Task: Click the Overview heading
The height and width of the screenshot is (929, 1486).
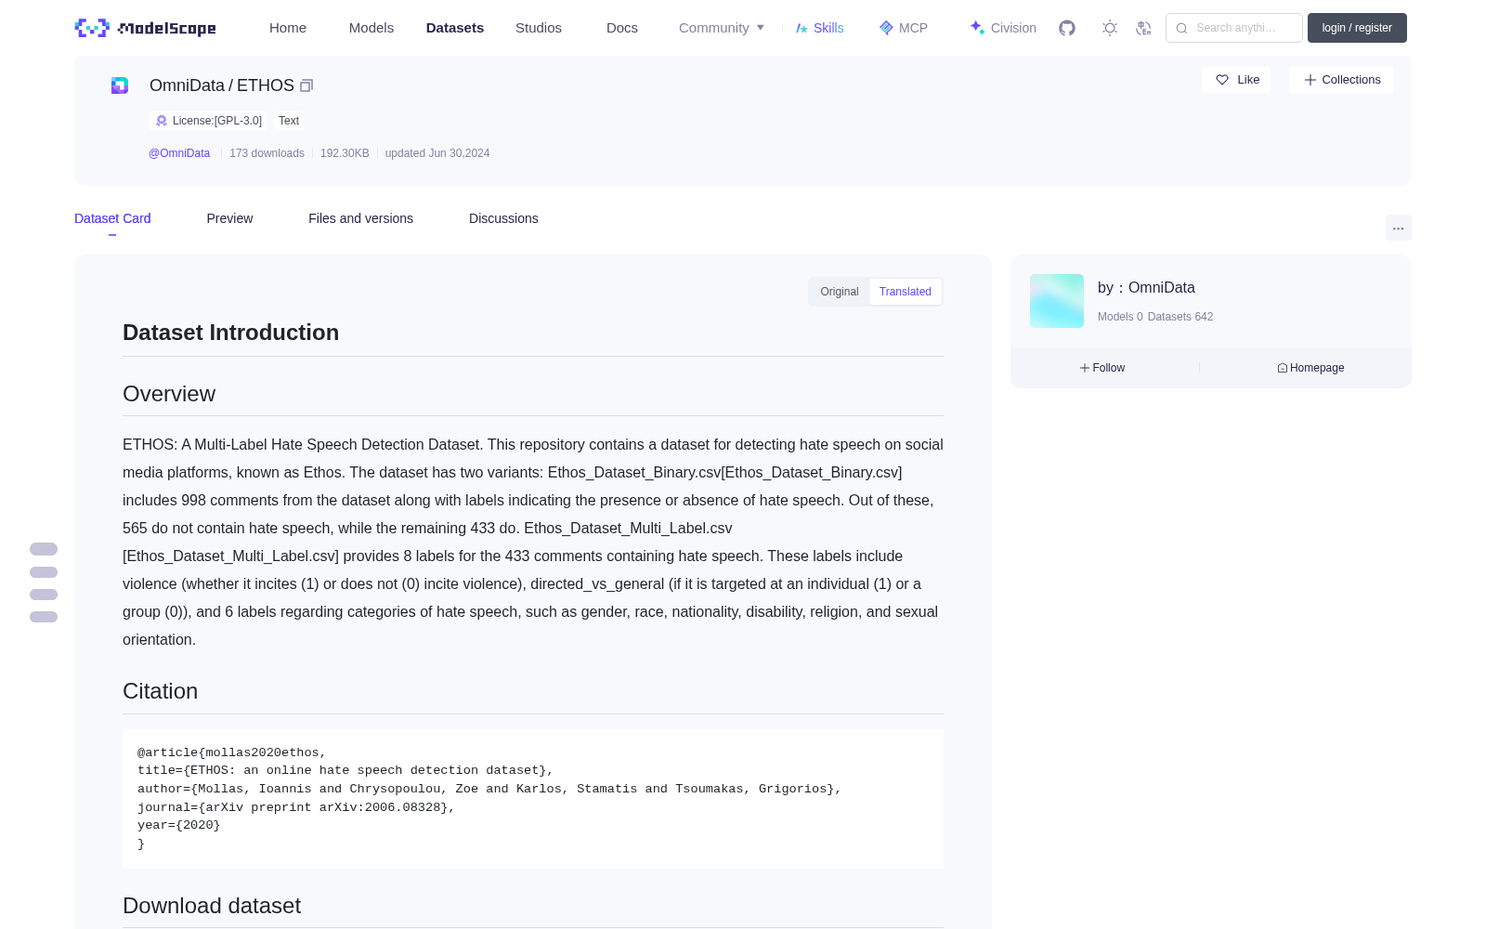Action: click(x=169, y=394)
